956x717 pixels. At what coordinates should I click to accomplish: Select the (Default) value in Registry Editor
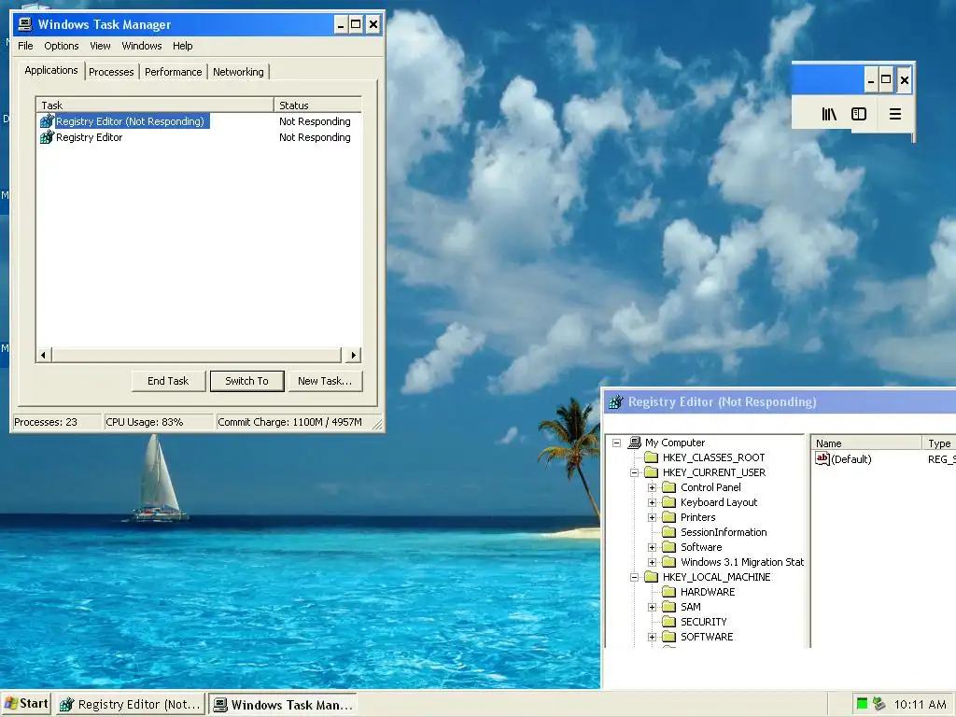coord(851,459)
